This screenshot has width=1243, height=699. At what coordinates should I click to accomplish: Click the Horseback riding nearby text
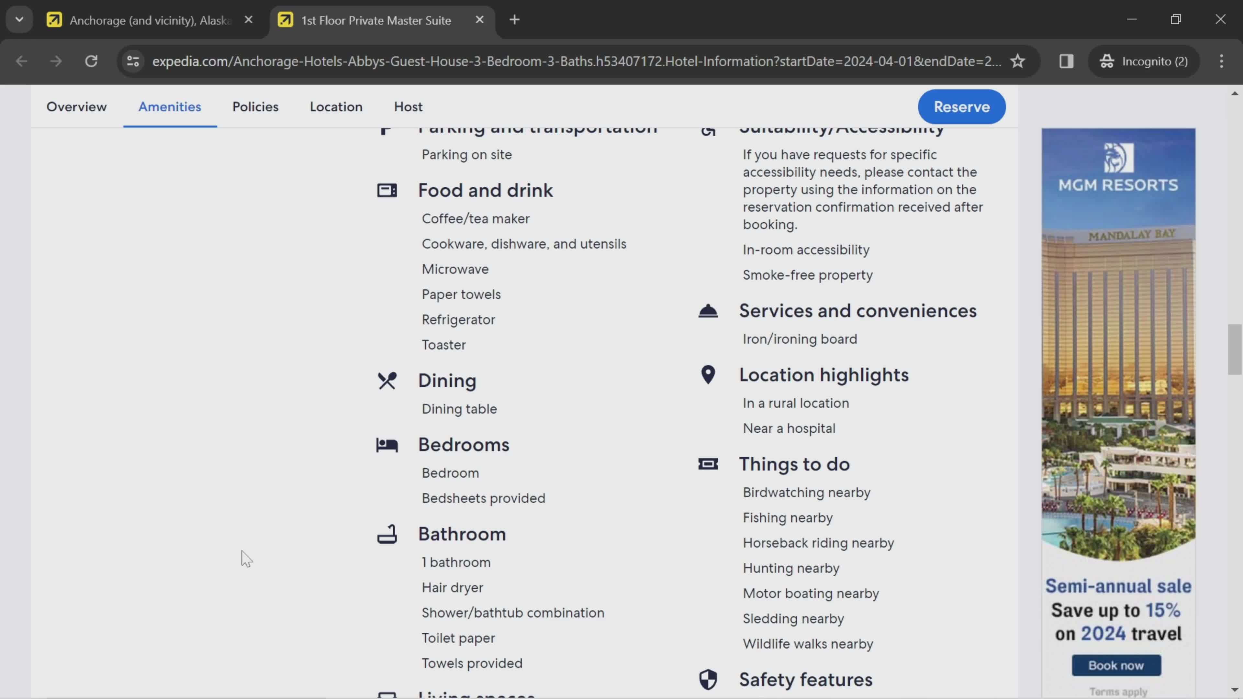tap(818, 543)
